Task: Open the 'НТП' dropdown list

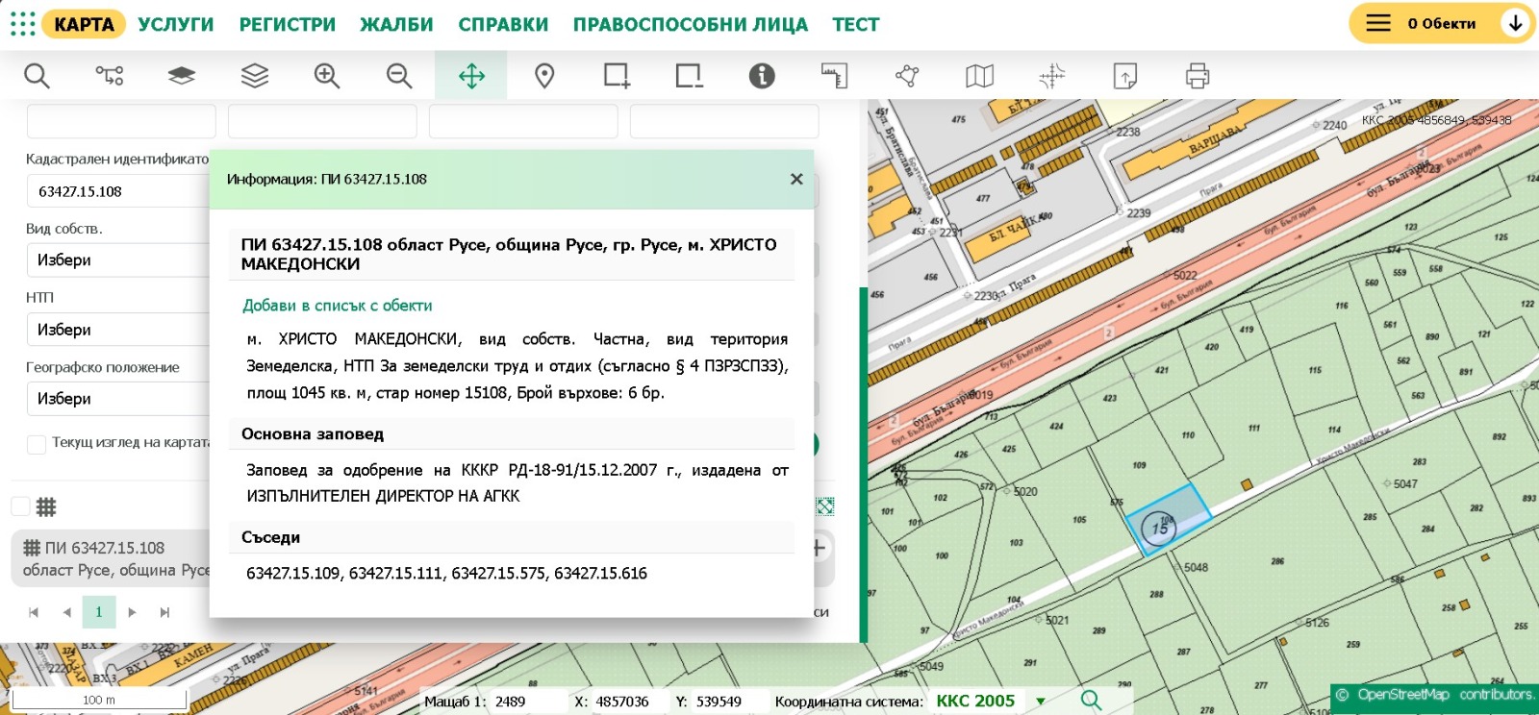Action: click(117, 330)
